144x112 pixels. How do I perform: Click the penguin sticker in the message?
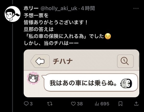coord(126,83)
